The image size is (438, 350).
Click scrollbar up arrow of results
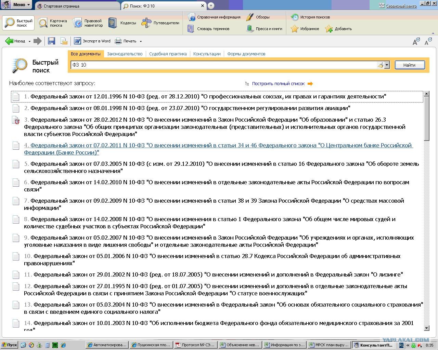click(x=426, y=94)
